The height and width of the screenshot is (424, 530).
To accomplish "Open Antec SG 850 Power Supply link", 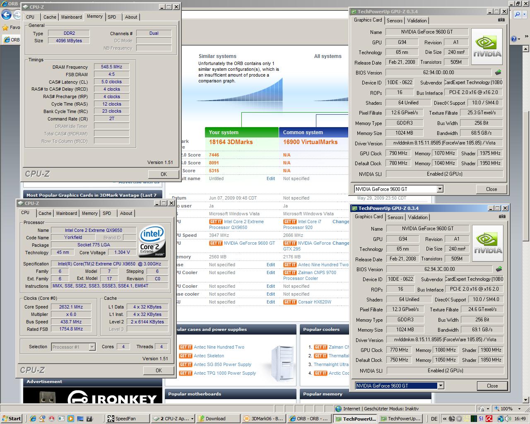I will [x=223, y=365].
